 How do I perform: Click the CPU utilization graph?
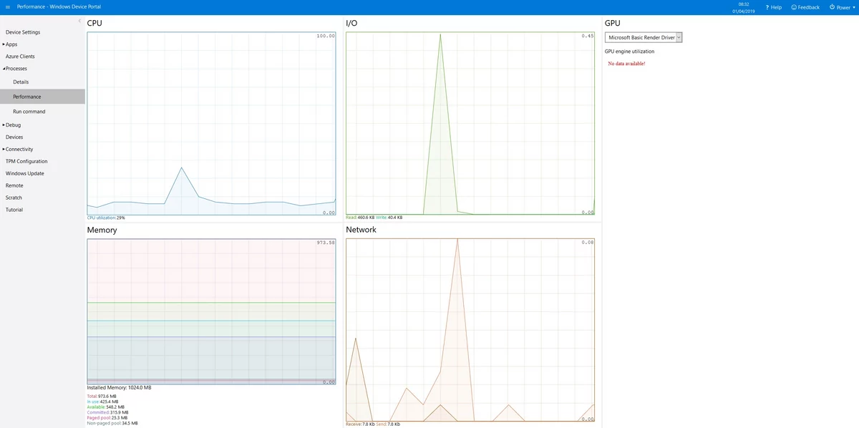coord(211,123)
